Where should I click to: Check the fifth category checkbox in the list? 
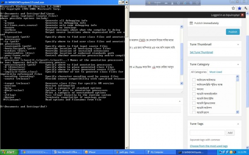[x=194, y=98]
